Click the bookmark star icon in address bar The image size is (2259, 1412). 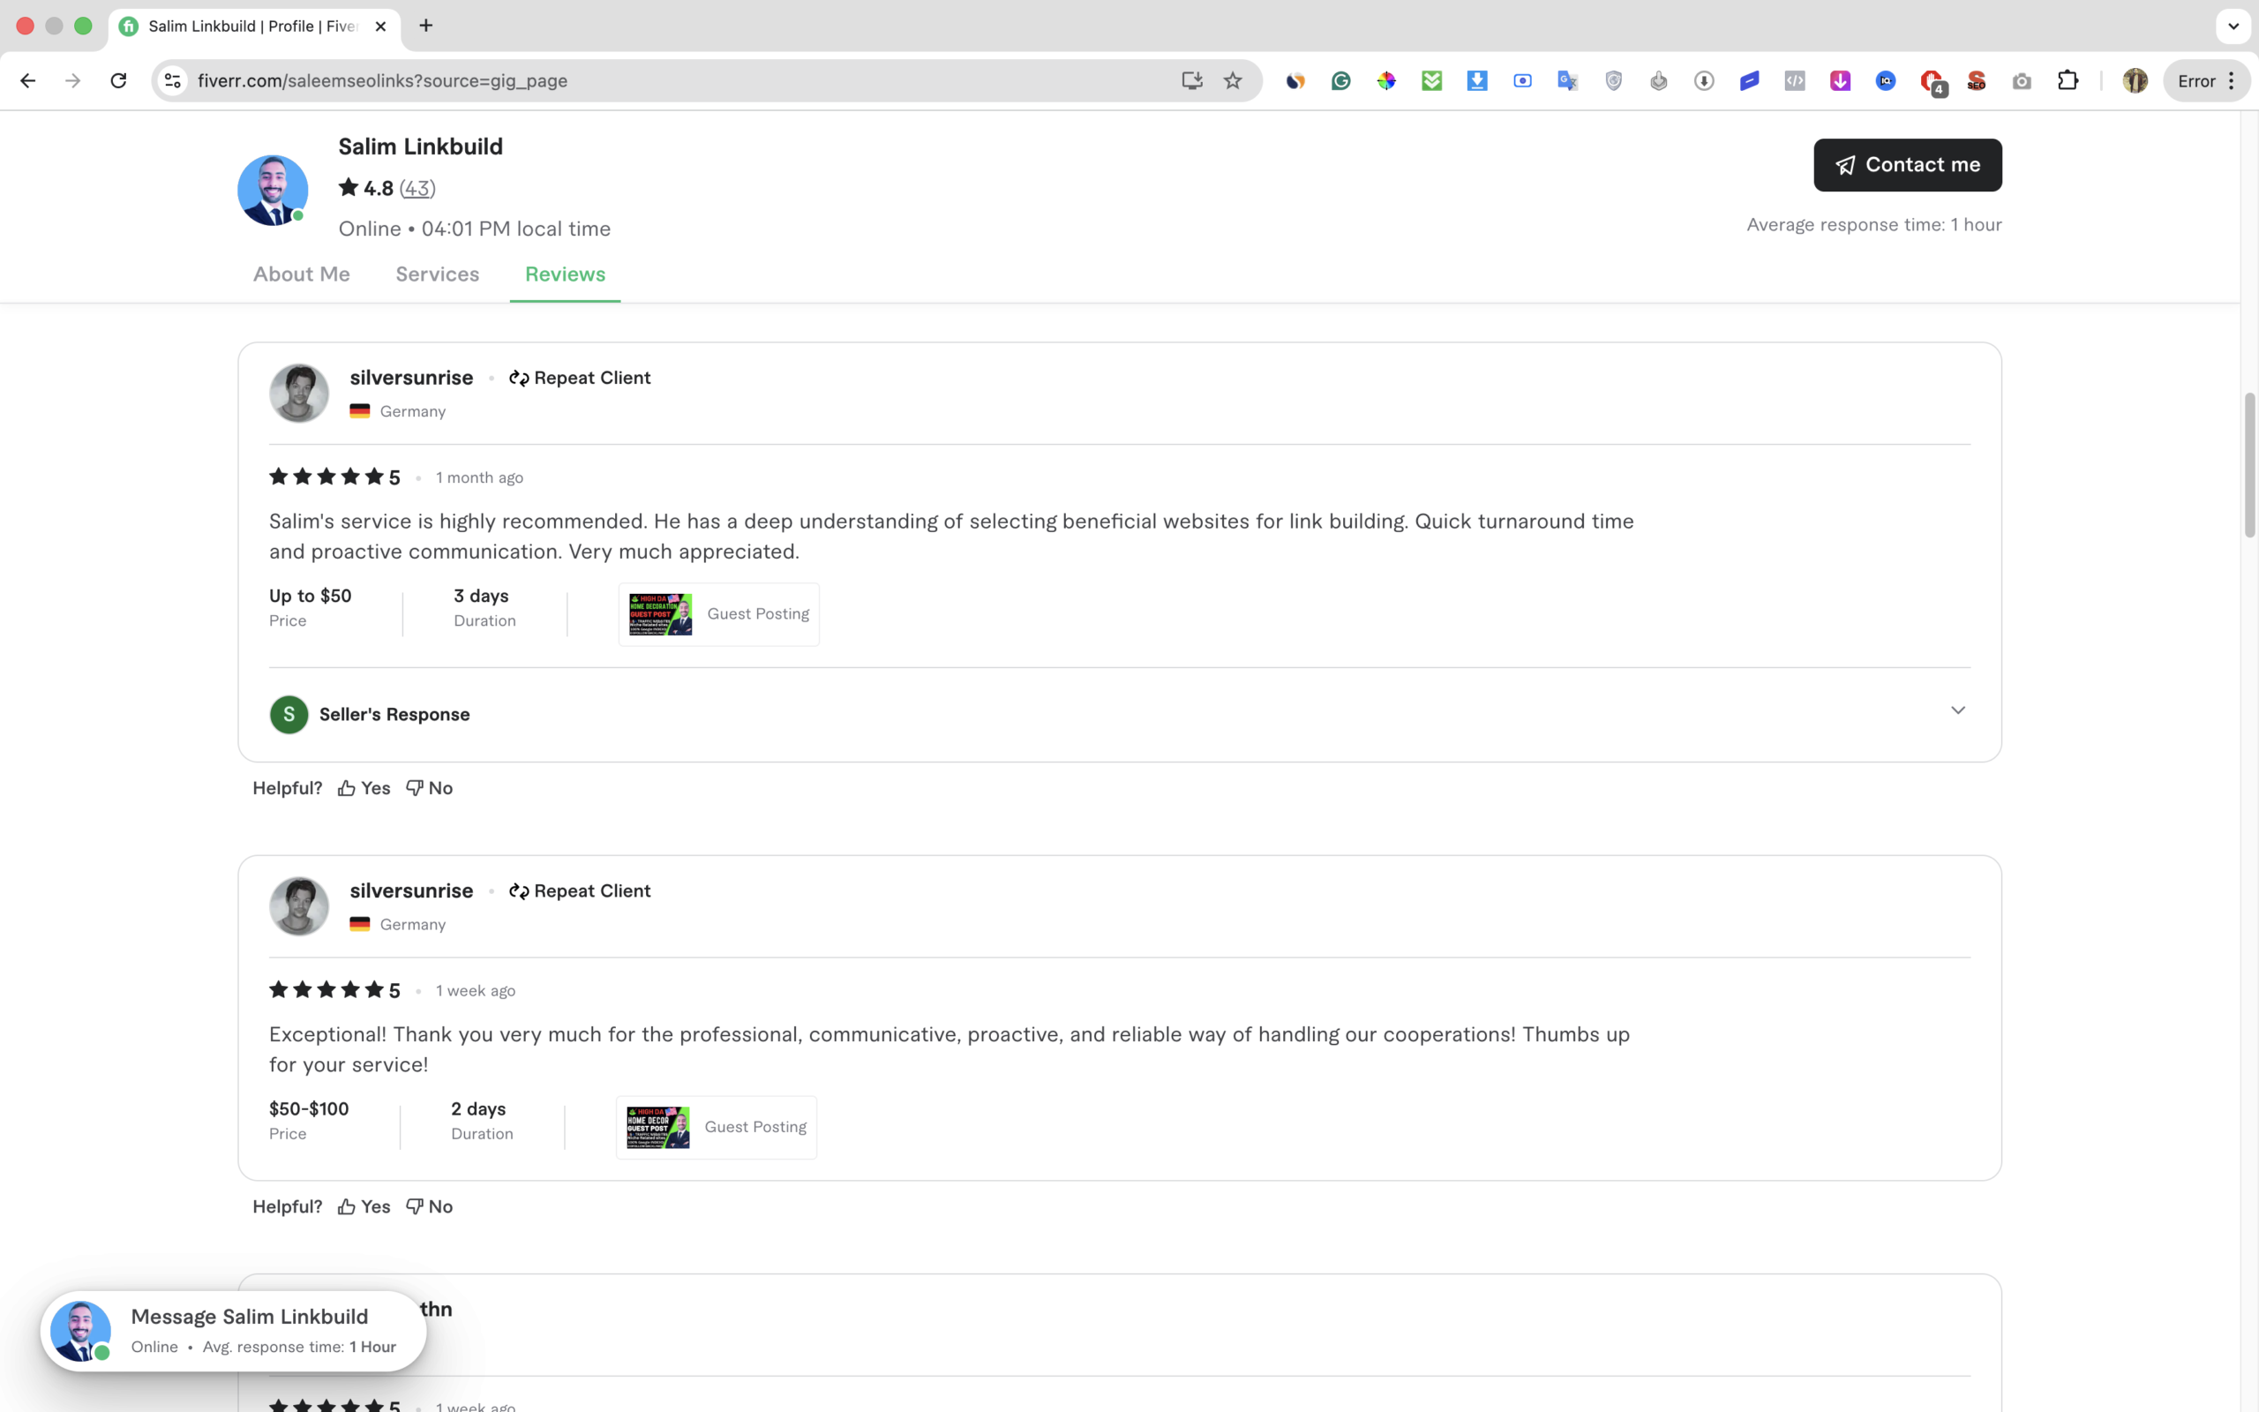click(x=1232, y=80)
